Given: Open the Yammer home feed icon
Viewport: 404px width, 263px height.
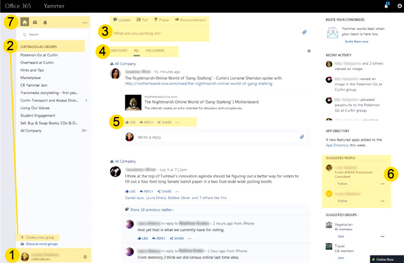Looking at the screenshot, I should click(24, 22).
